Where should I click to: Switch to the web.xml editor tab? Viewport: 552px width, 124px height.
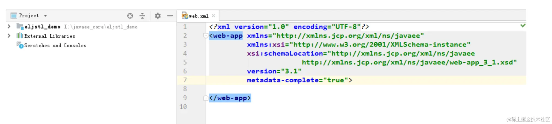pos(198,16)
